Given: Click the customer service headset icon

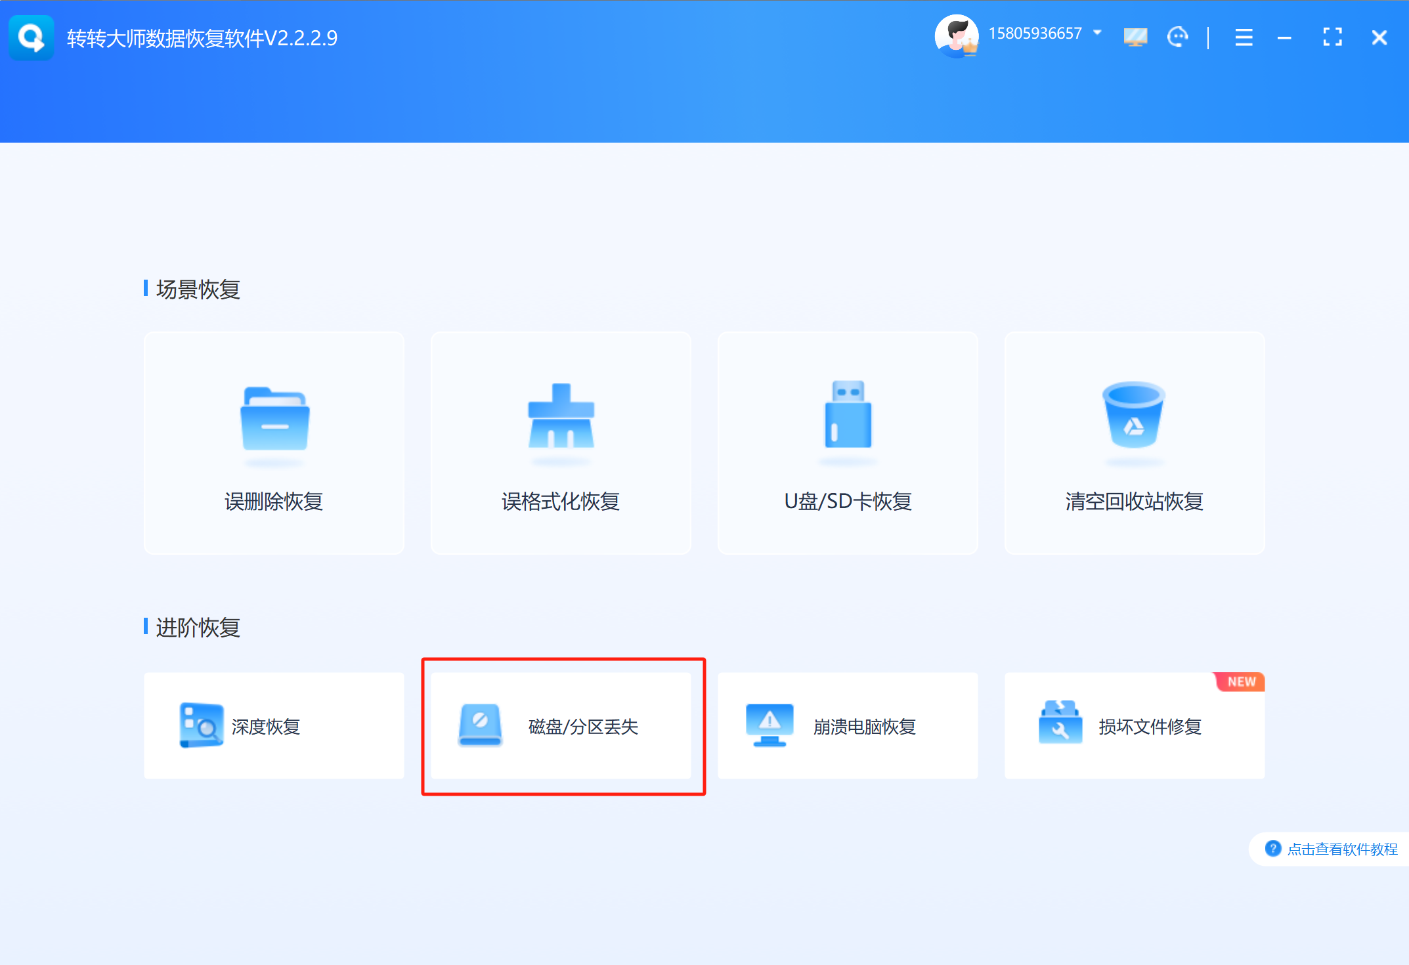Looking at the screenshot, I should click(1178, 37).
